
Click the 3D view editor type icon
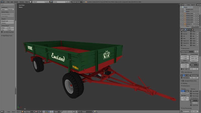coord(3,112)
